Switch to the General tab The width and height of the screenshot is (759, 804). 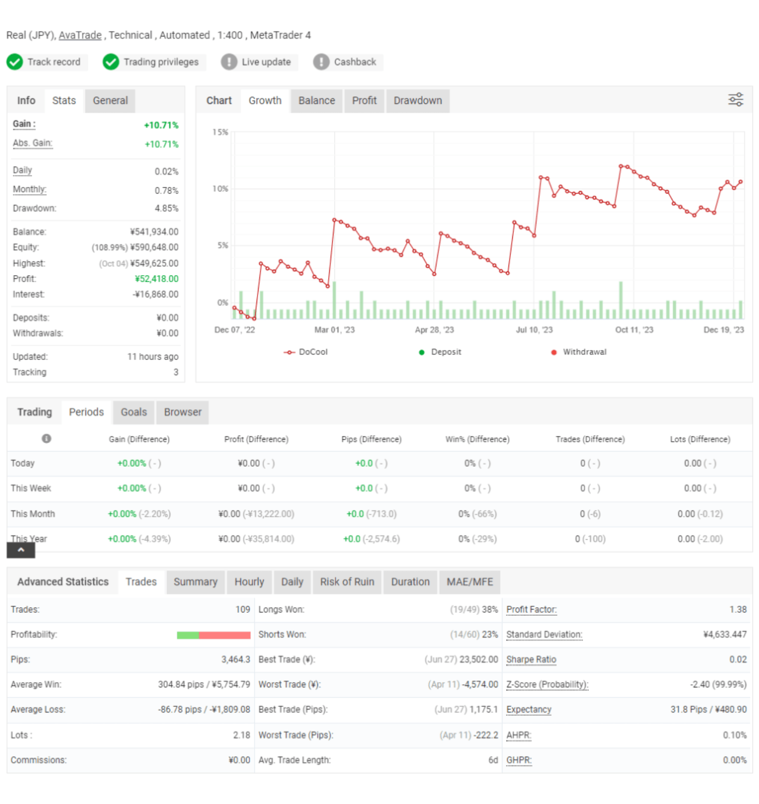click(x=110, y=101)
